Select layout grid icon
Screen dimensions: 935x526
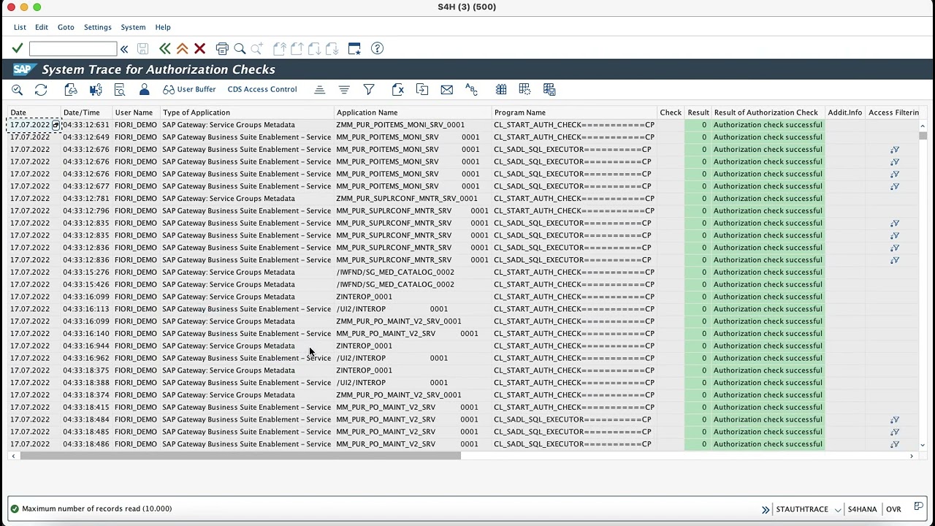pyautogui.click(x=525, y=90)
